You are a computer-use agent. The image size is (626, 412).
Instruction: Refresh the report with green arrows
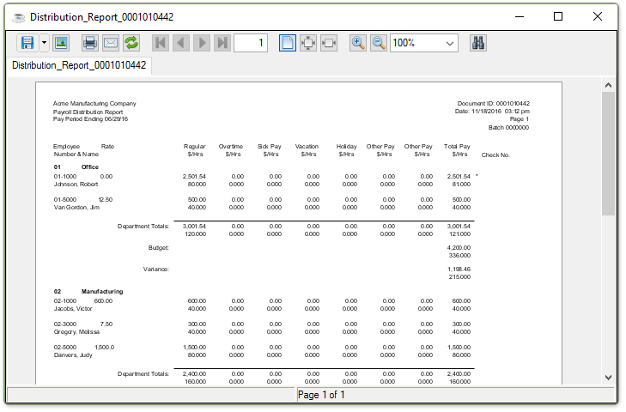[x=131, y=43]
